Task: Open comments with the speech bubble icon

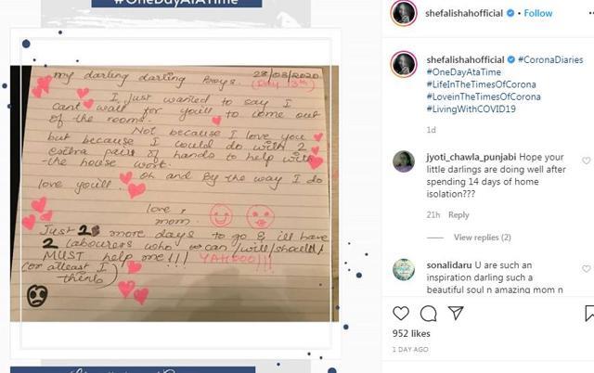Action: (429, 314)
